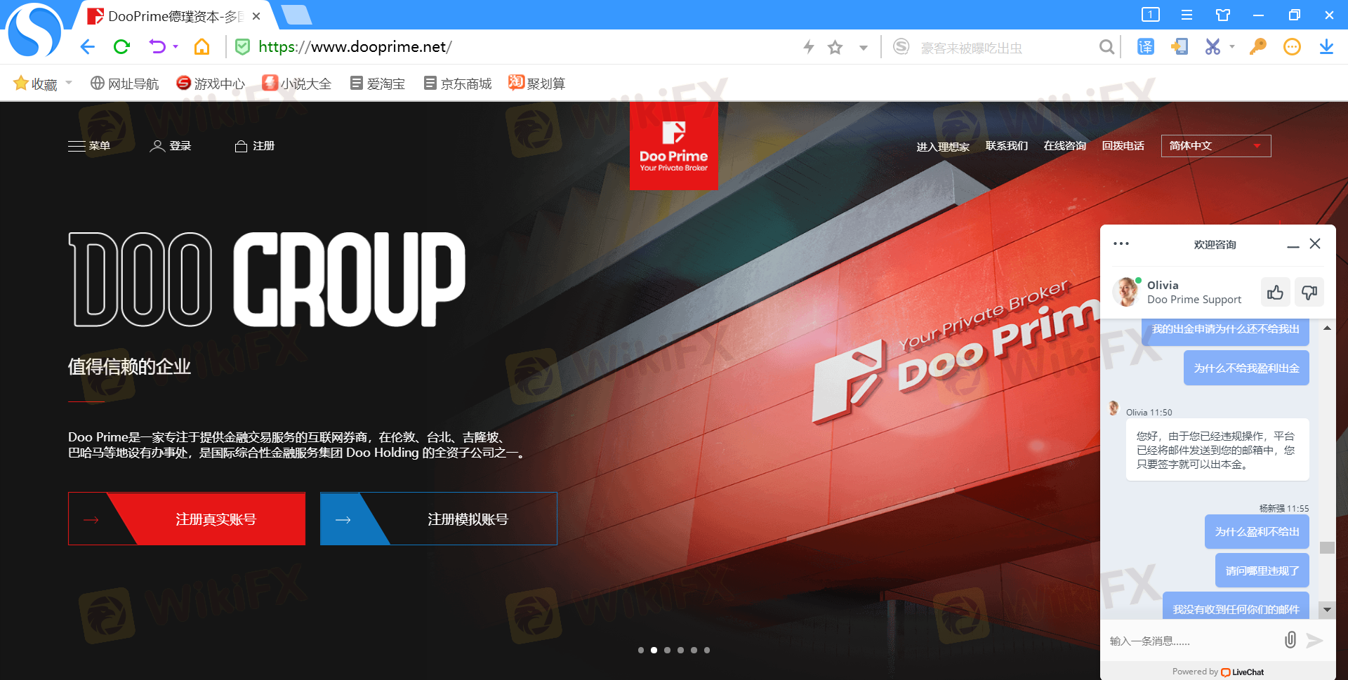The image size is (1348, 680).
Task: Open the 小说大全 bookmark
Action: (x=297, y=84)
